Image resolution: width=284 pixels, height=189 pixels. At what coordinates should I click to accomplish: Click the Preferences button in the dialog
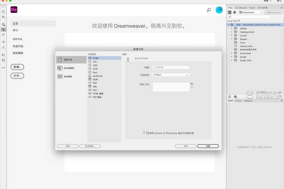(x=90, y=146)
